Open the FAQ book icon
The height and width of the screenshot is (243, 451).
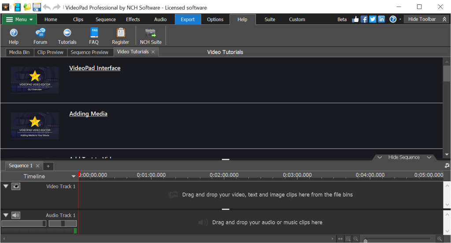pos(94,33)
